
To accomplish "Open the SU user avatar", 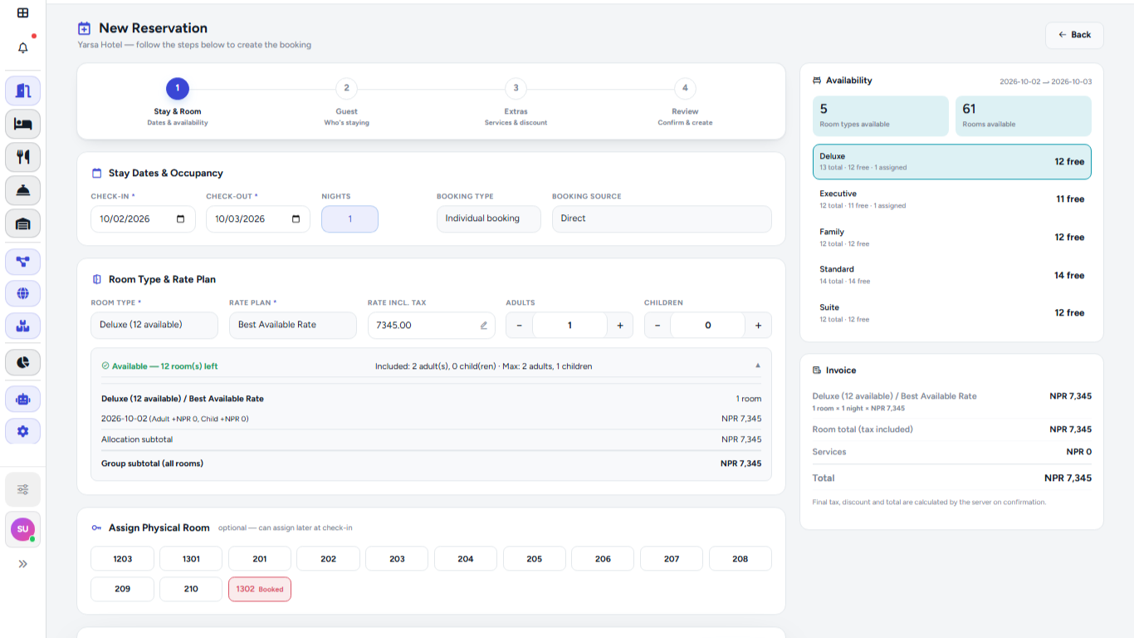I will 22,529.
